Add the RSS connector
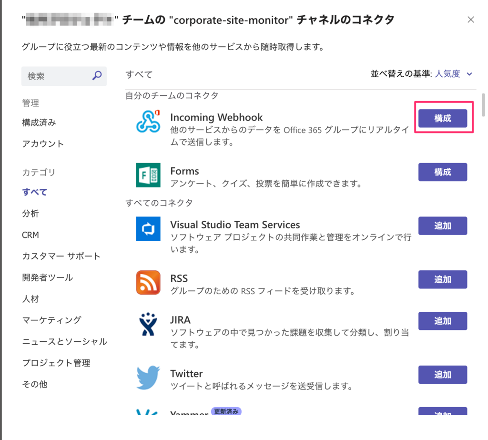The width and height of the screenshot is (488, 440). 443,279
